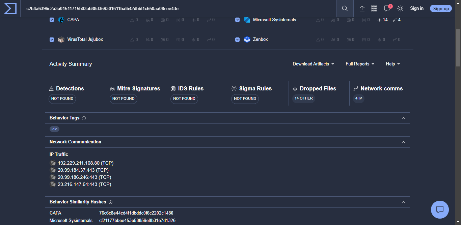This screenshot has height=225, width=461.
Task: Click the Sign in link
Action: tap(417, 8)
